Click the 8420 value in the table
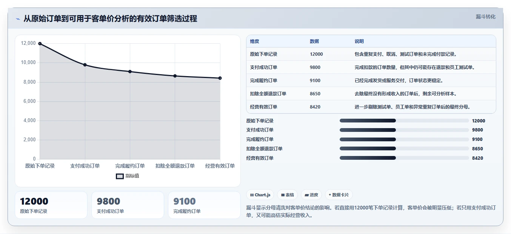The width and height of the screenshot is (511, 234). [x=315, y=107]
